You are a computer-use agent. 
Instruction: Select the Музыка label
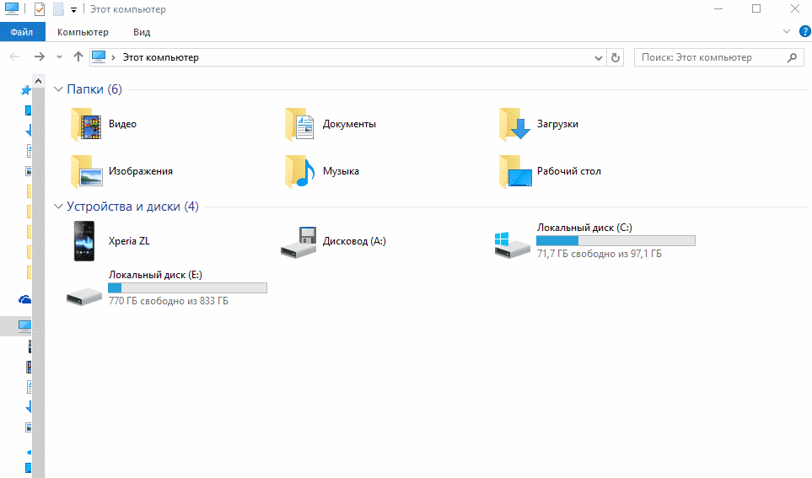click(x=341, y=171)
